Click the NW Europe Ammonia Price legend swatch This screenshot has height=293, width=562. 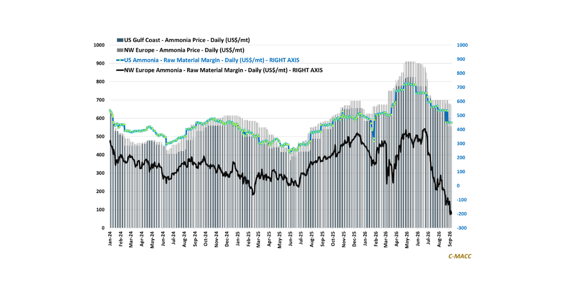119,50
